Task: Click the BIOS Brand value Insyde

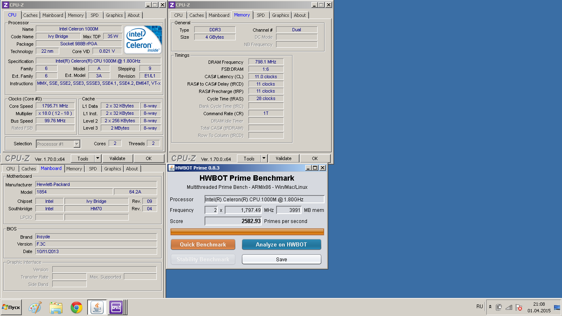Action: pos(96,237)
